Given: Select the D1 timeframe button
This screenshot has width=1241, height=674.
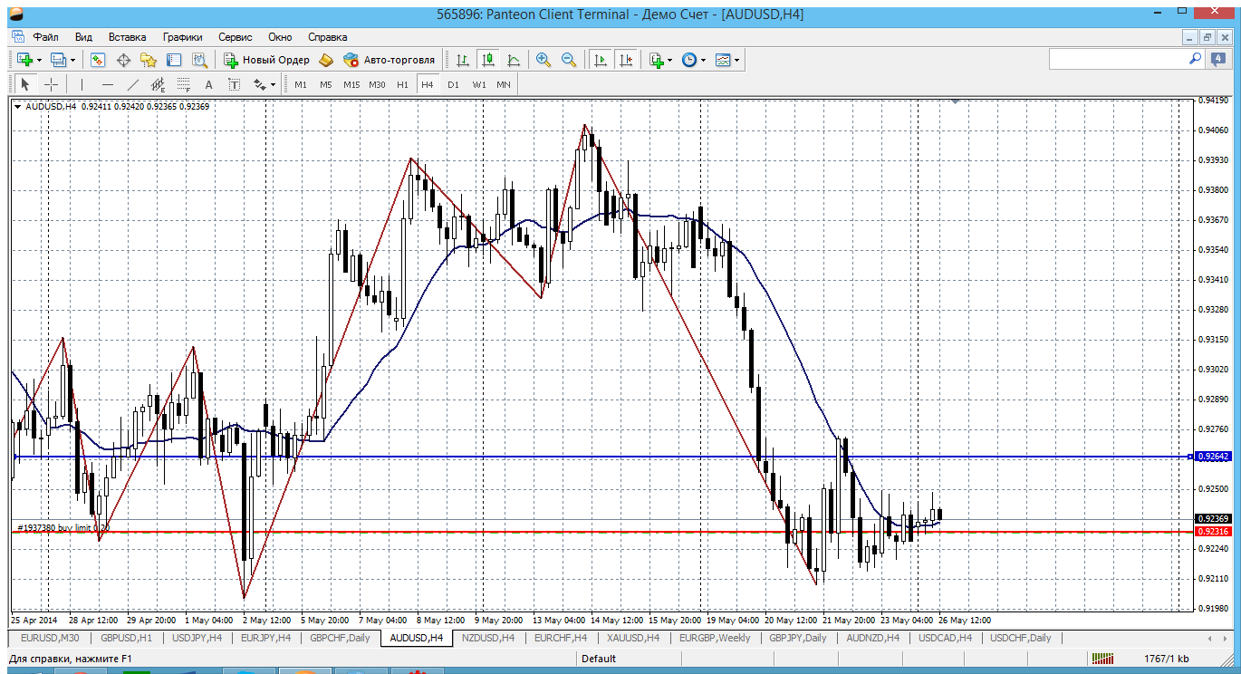Looking at the screenshot, I should click(x=453, y=84).
